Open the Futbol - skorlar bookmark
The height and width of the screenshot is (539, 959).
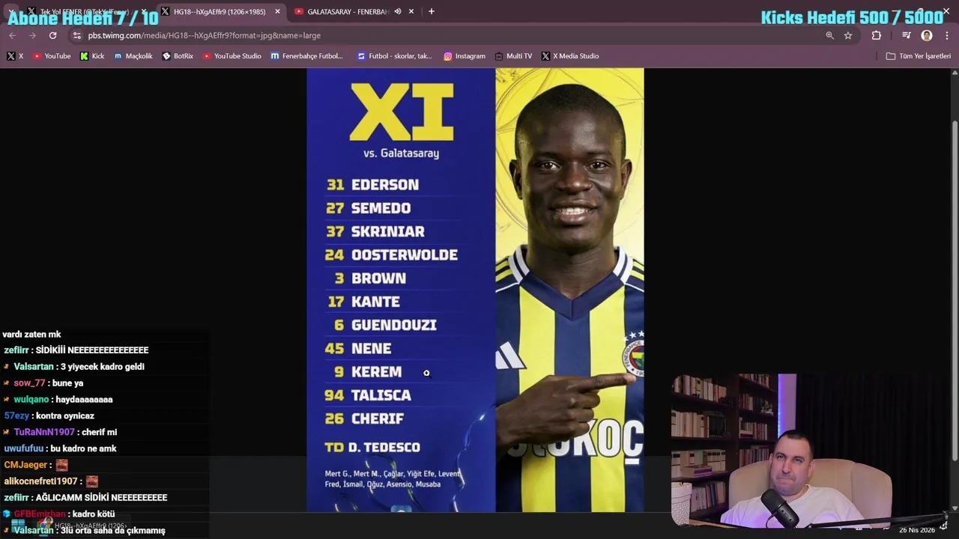(x=395, y=56)
